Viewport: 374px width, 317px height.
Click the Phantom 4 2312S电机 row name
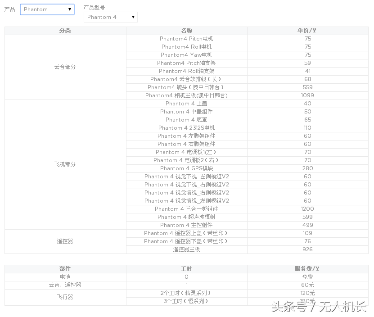click(x=186, y=128)
